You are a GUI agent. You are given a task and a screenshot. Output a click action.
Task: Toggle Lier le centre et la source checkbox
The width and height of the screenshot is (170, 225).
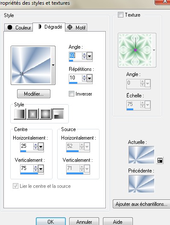coord(15,186)
